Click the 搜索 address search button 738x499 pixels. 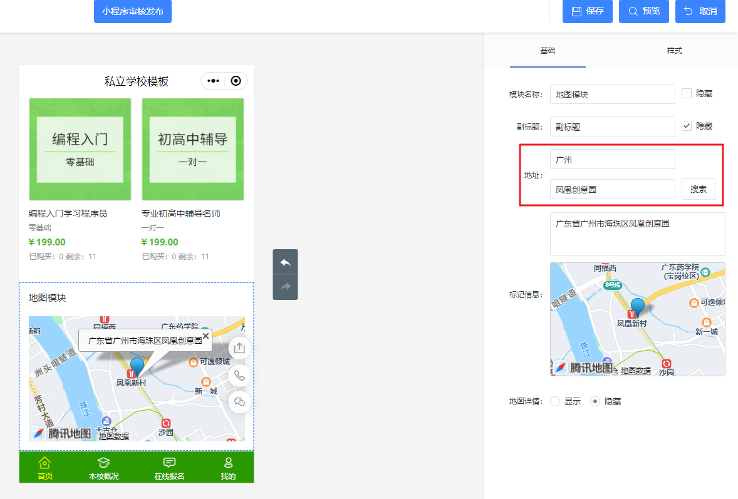(699, 189)
